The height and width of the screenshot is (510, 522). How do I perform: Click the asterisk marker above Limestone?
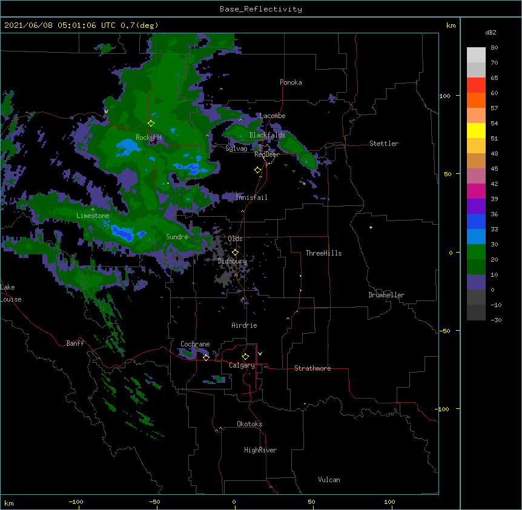coord(93,210)
